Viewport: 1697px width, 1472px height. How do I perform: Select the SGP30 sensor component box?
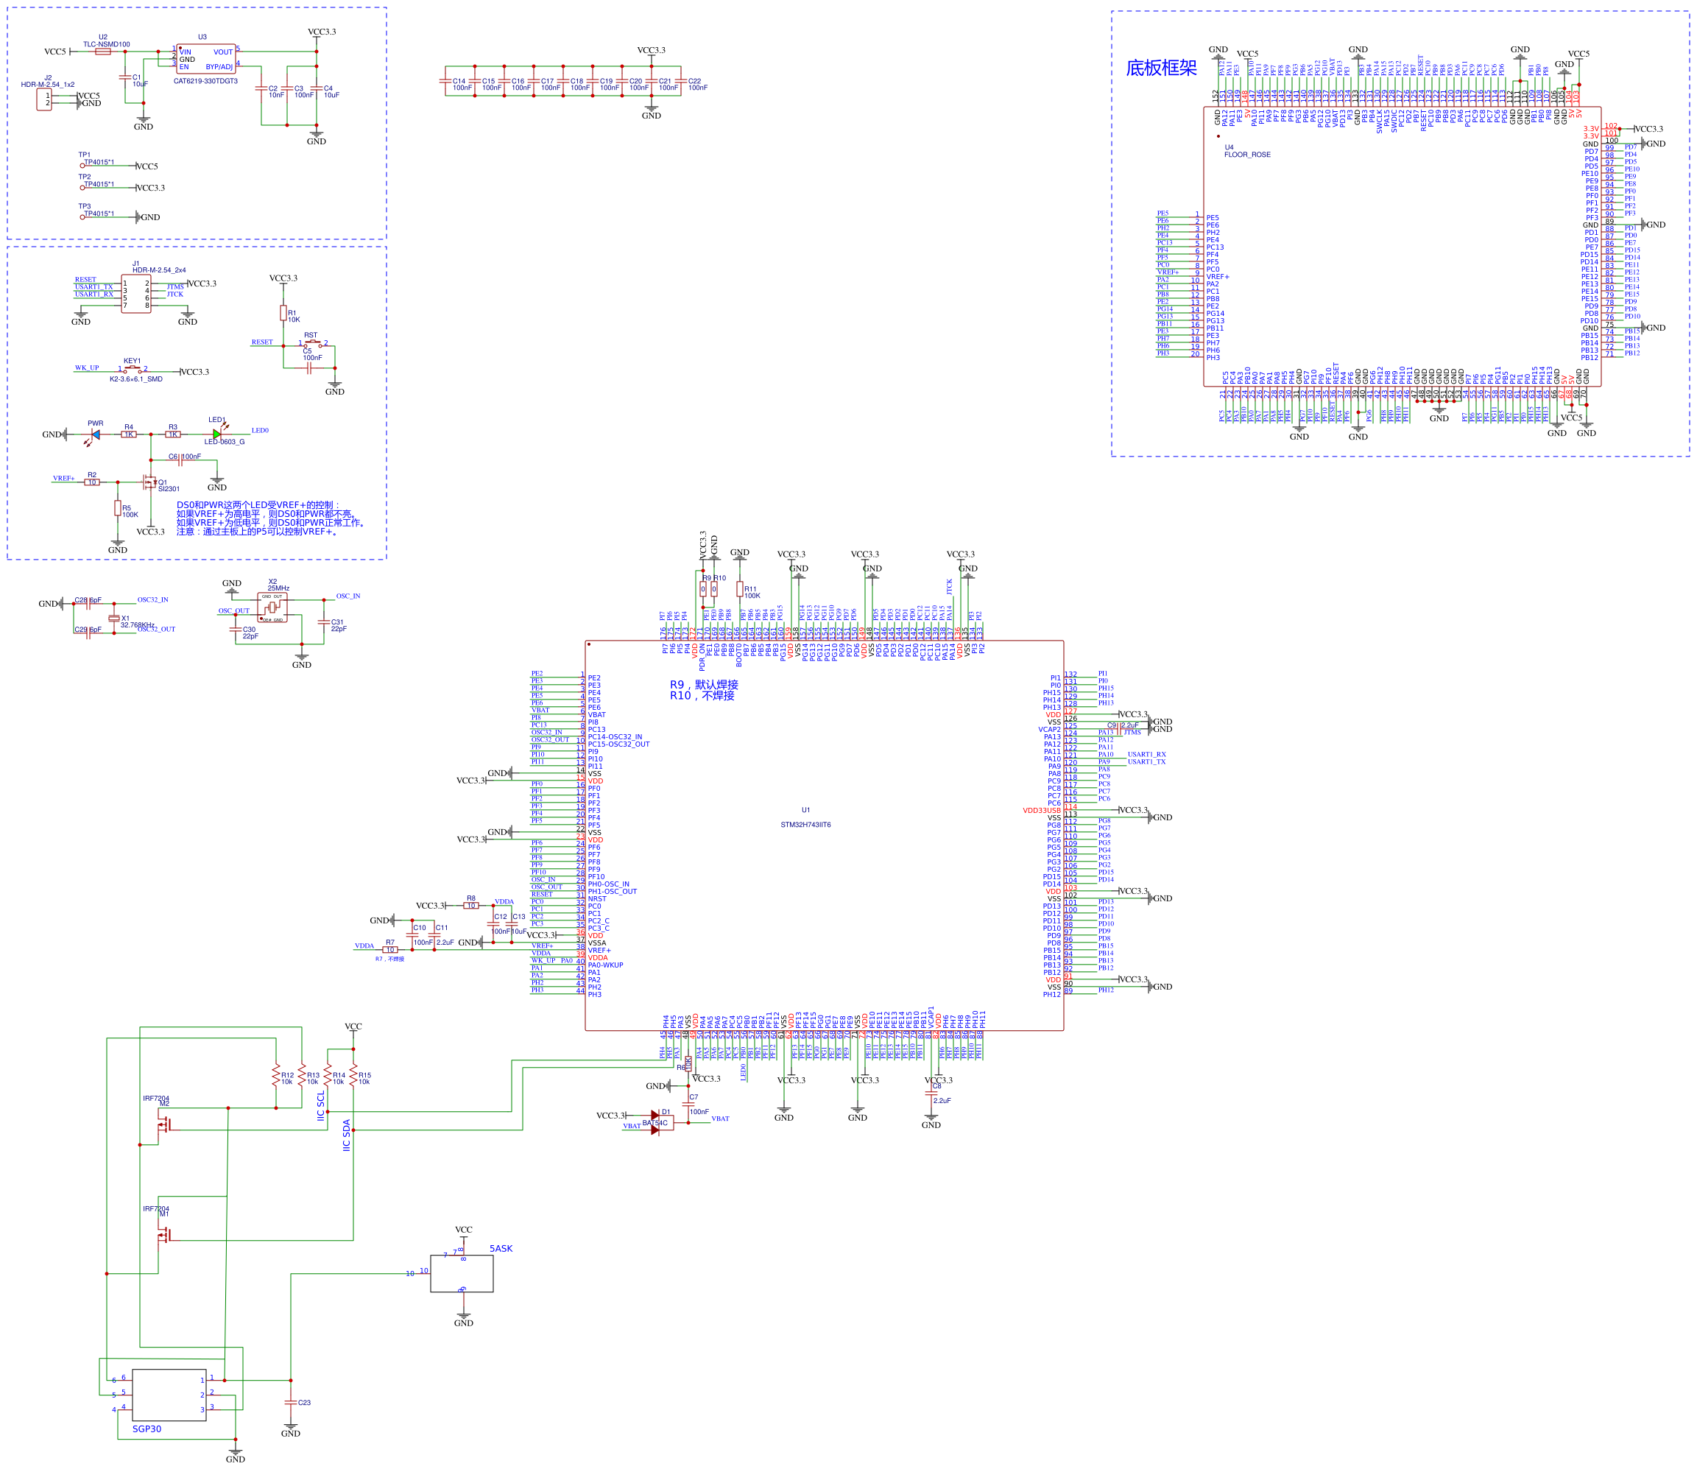tap(169, 1394)
